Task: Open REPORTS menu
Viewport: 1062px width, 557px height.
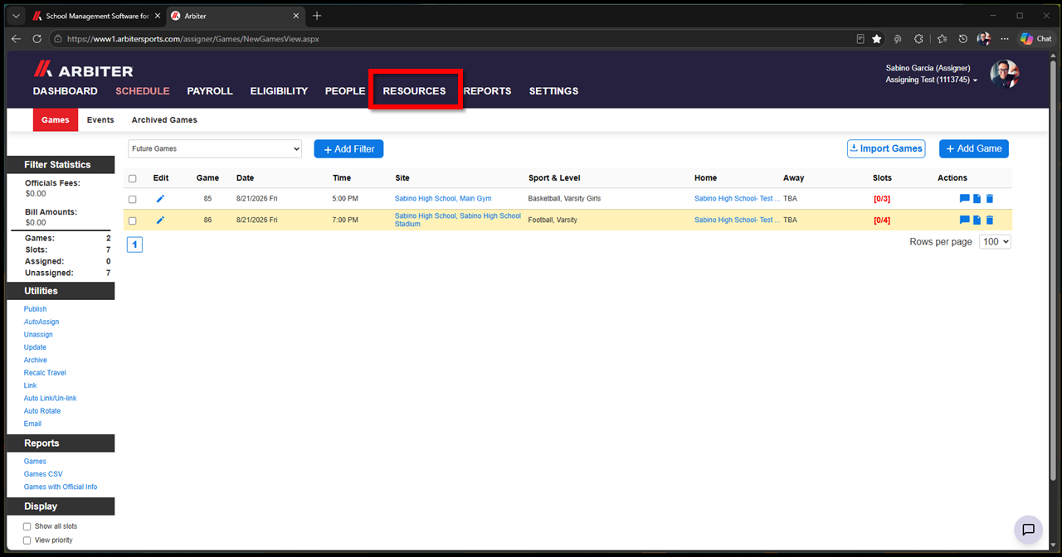Action: [x=487, y=91]
